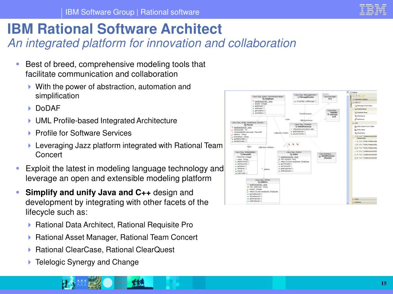Image resolution: width=393 pixels, height=294 pixels.
Task: Choose the Entity Bean palette tool
Action: pos(361,130)
